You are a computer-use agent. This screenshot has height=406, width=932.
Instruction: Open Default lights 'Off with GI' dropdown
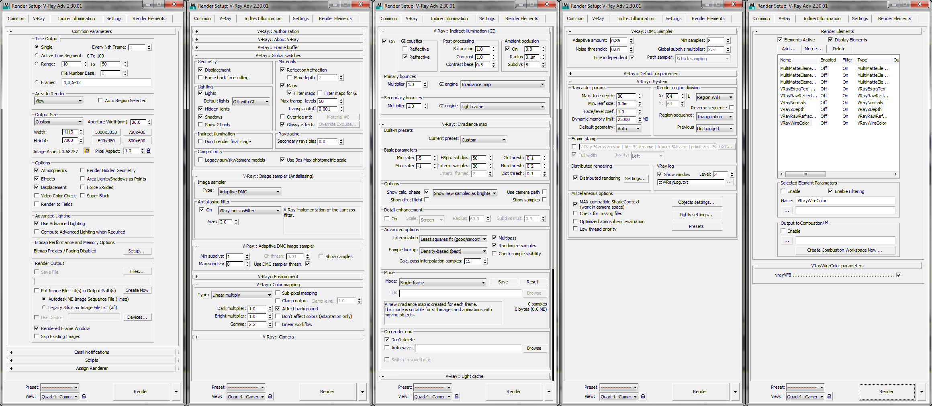(x=251, y=102)
